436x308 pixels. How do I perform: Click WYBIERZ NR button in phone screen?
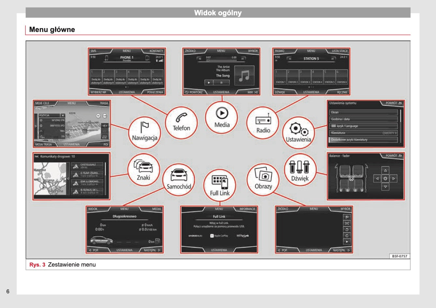(x=98, y=92)
